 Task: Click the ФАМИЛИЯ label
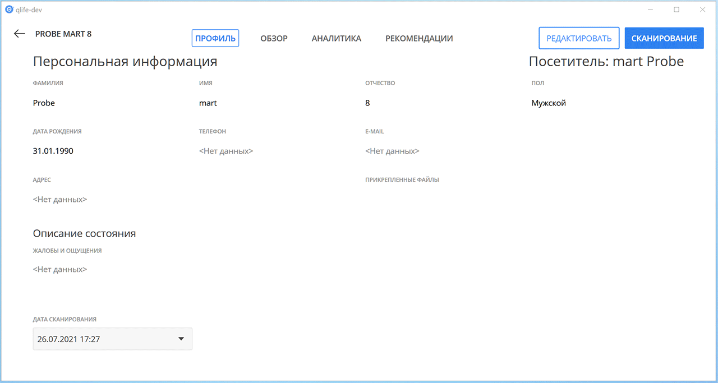(48, 83)
